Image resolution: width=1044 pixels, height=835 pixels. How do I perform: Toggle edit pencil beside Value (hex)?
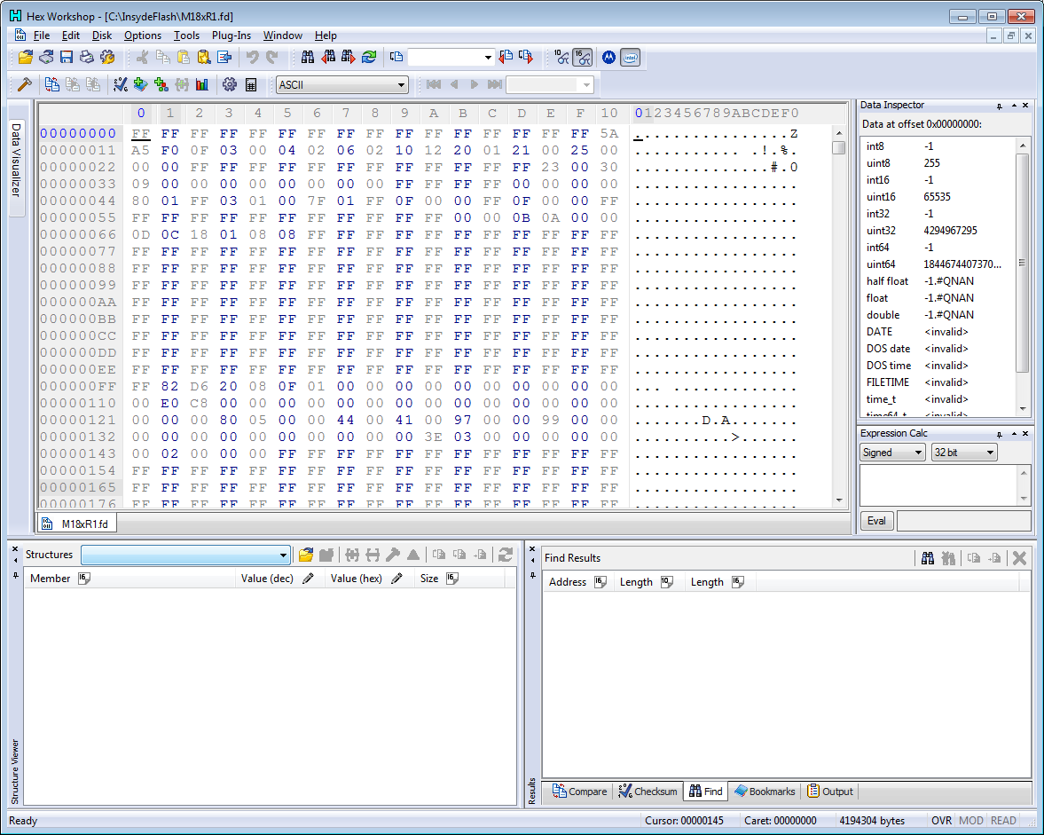[396, 578]
